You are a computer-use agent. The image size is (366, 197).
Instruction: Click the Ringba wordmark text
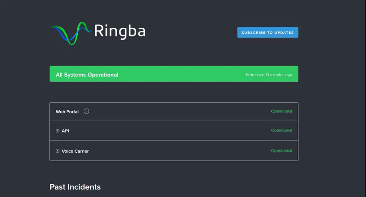120,31
